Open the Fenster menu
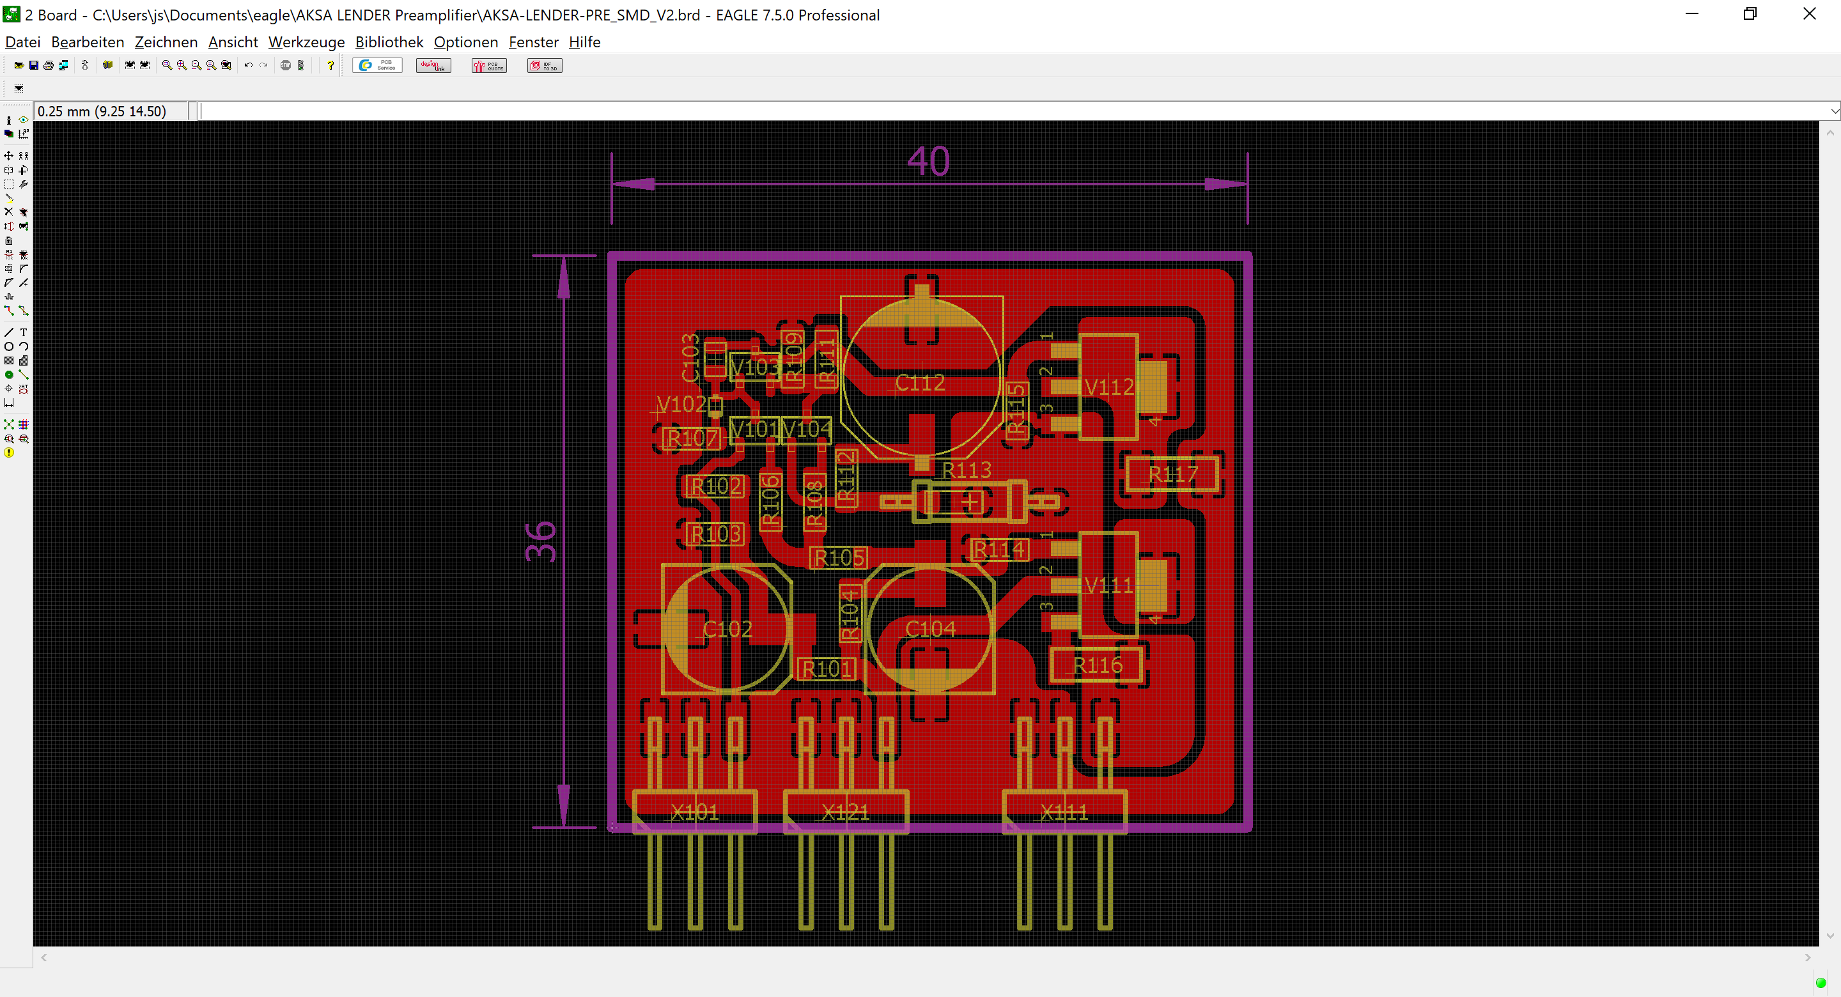 point(533,42)
